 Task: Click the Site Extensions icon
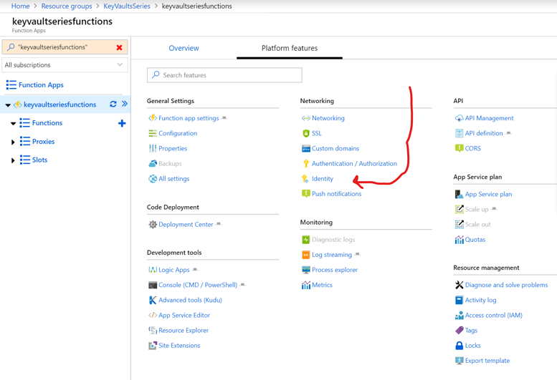[153, 346]
